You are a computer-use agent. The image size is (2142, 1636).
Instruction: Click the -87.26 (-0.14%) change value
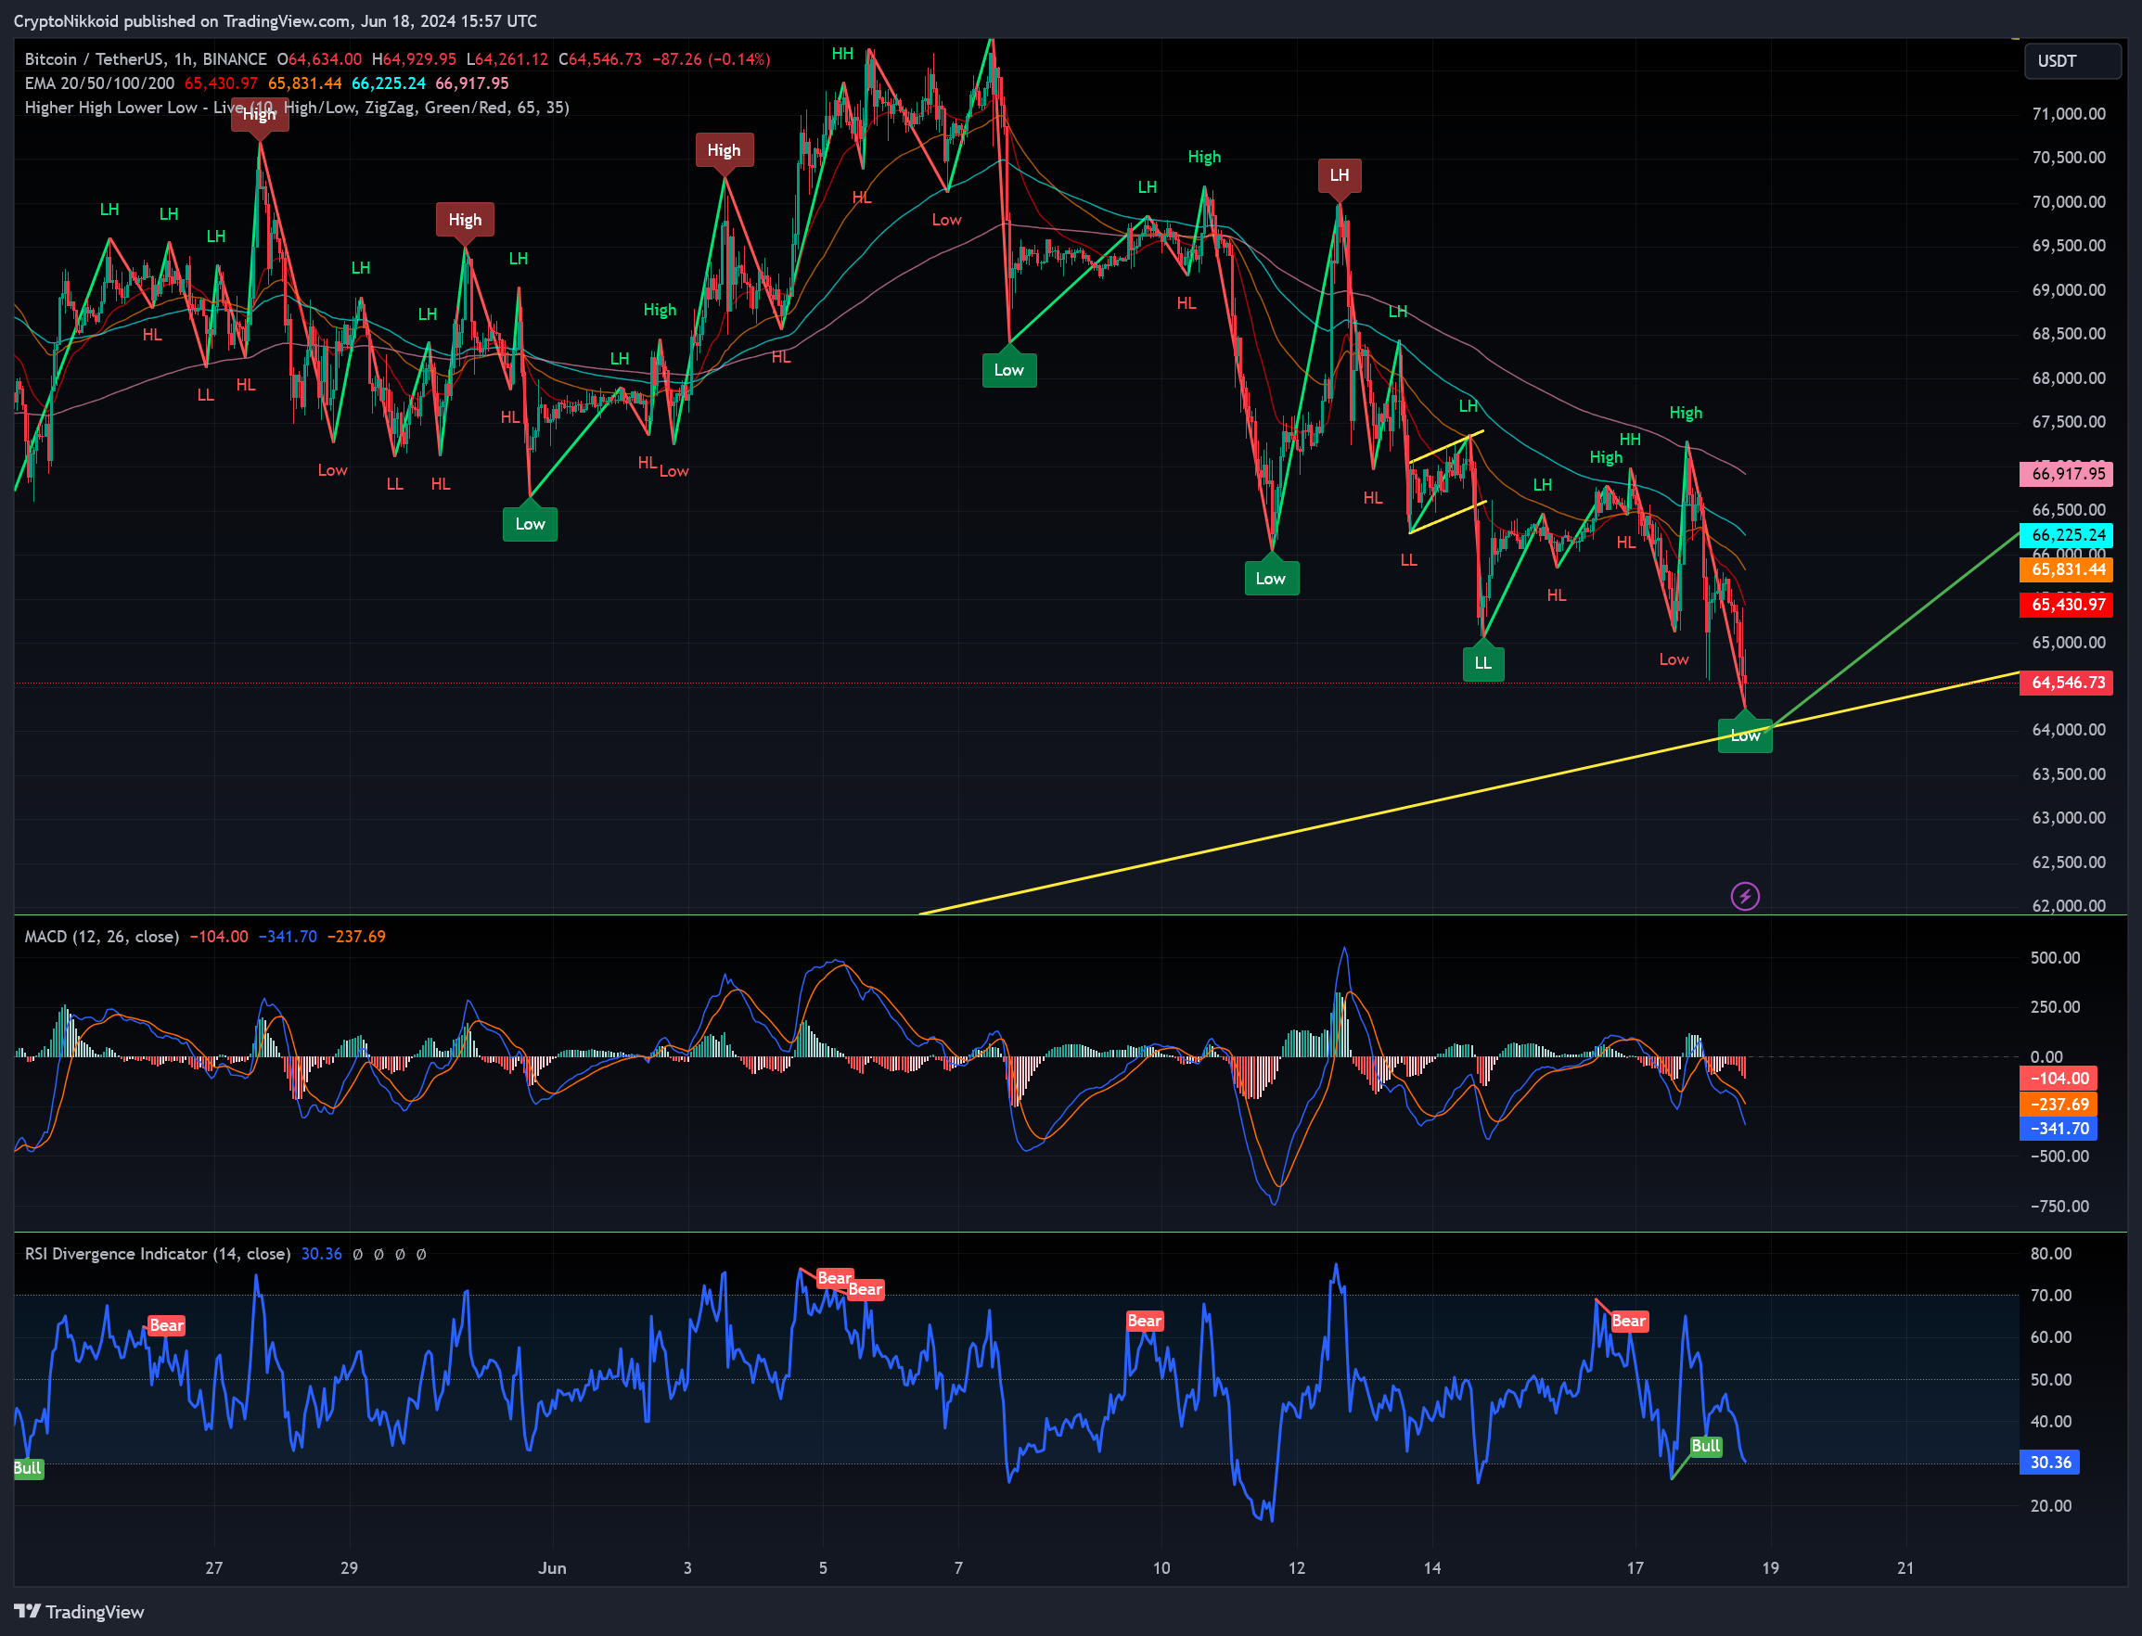click(x=710, y=59)
